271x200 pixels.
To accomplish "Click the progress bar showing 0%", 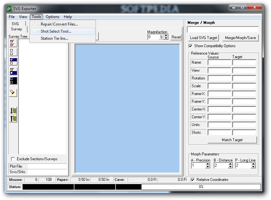I will 201,187.
